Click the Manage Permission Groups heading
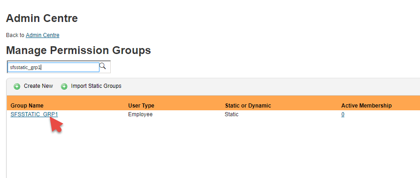 79,50
